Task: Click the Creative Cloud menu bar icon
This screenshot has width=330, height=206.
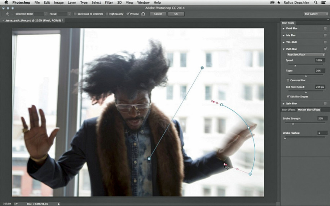Action: click(x=272, y=3)
